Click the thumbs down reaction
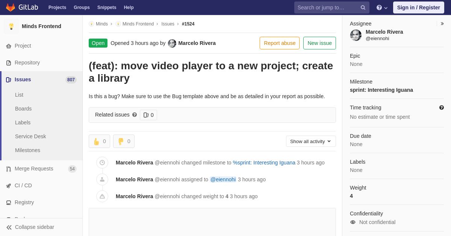The width and height of the screenshot is (451, 236). pos(124,141)
